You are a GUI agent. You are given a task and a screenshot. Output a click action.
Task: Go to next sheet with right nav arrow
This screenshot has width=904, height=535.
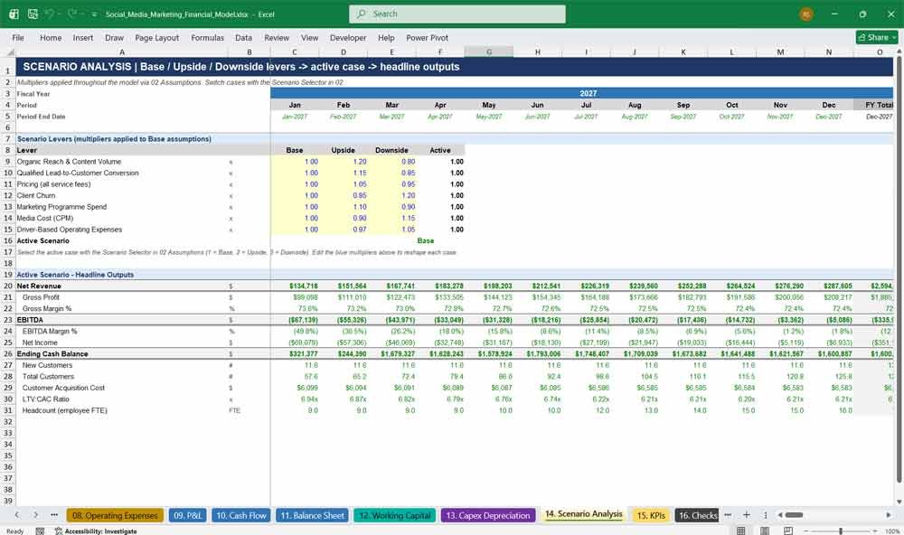click(x=36, y=515)
